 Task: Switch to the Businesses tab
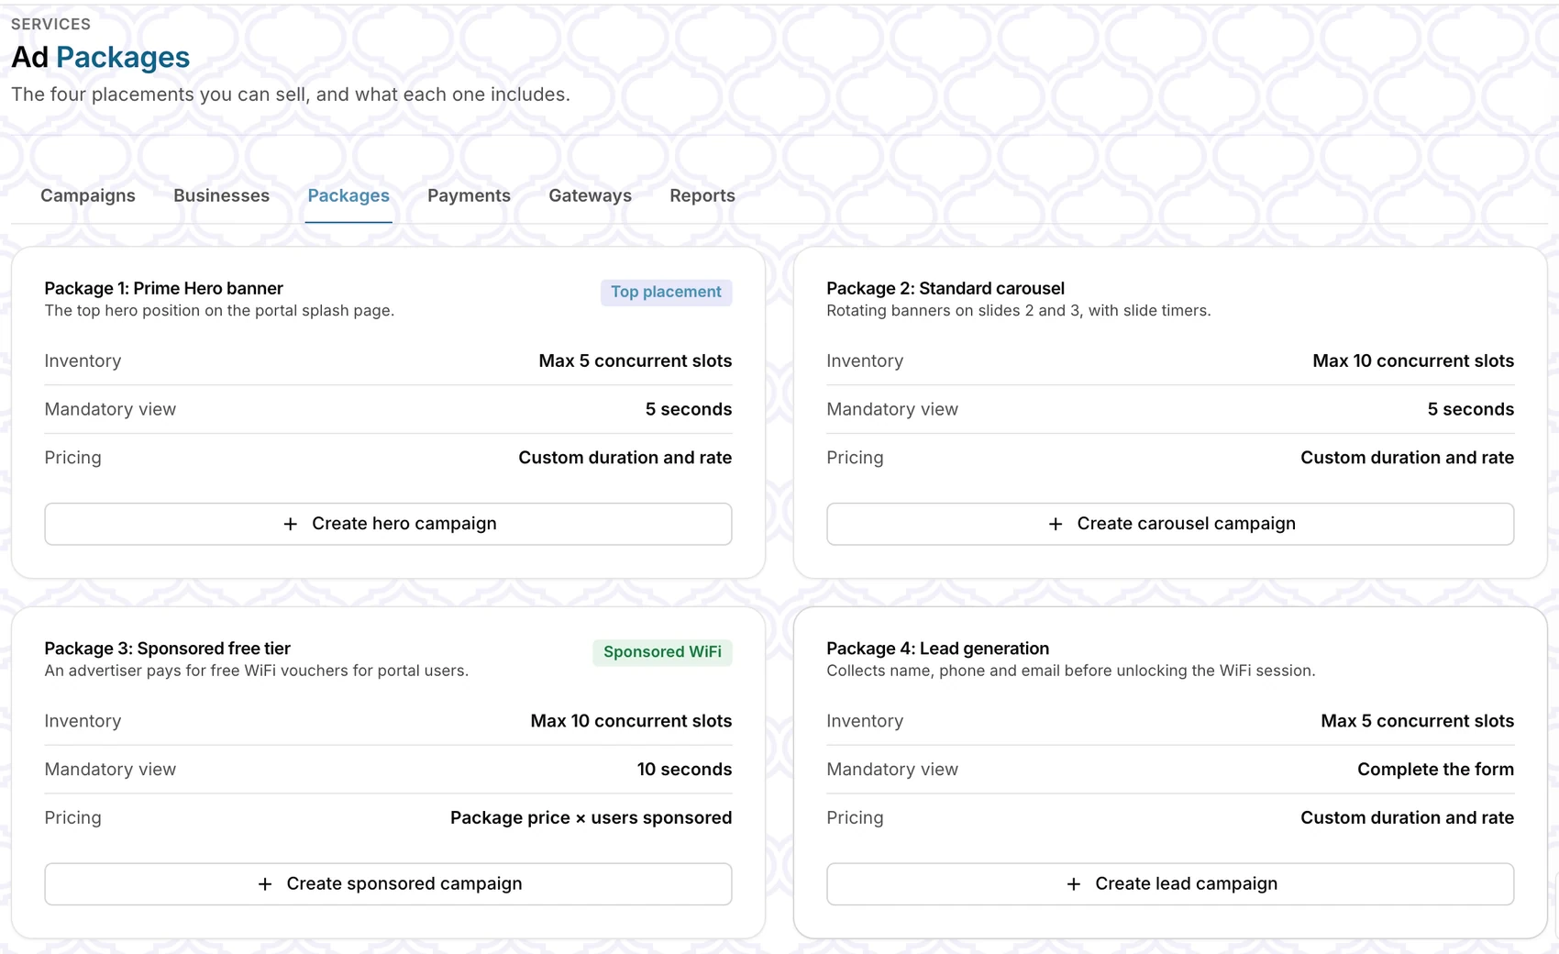[x=221, y=195]
